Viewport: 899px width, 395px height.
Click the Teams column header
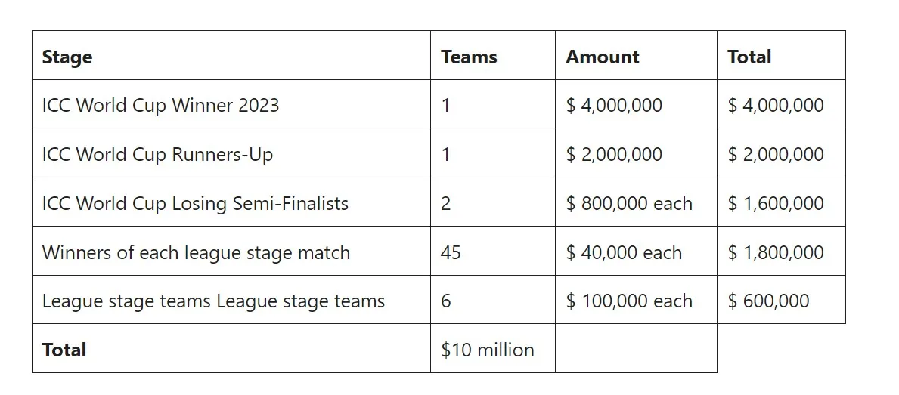tap(492, 56)
